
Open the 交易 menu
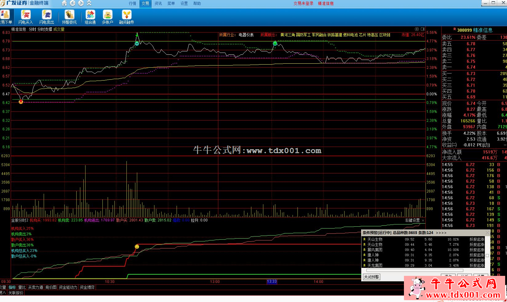point(145,3)
